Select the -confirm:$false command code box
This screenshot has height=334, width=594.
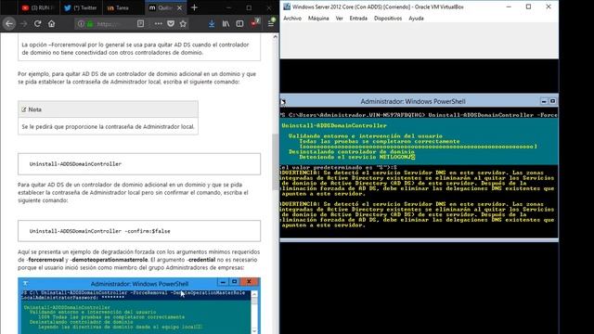(139, 231)
